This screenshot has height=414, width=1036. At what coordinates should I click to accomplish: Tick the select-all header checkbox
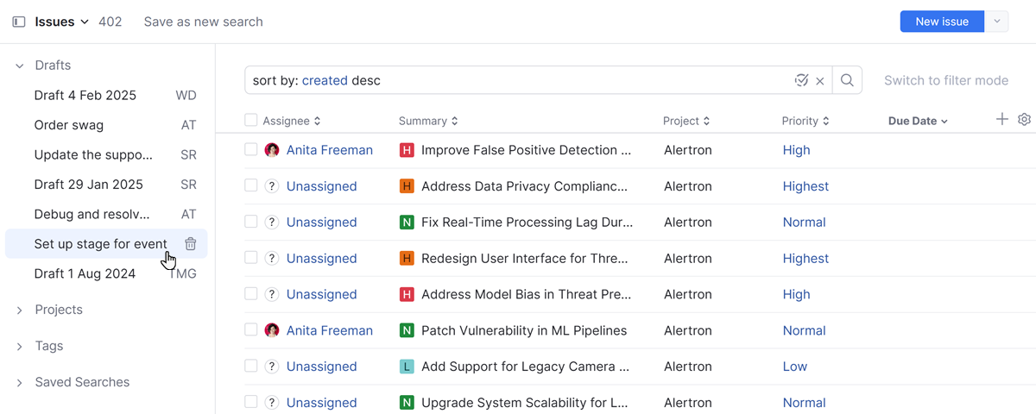[x=251, y=121]
